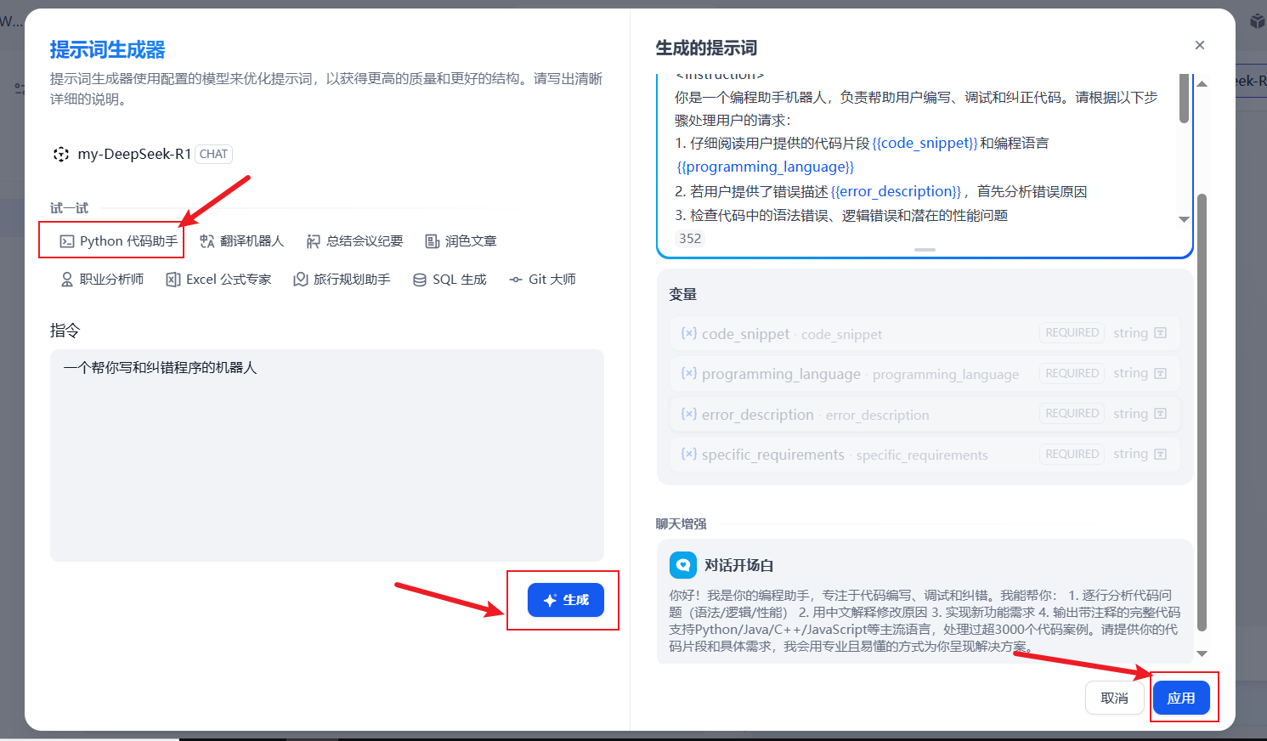Click the Excel 公式专家 spreadsheet icon
The height and width of the screenshot is (741, 1267).
(171, 279)
